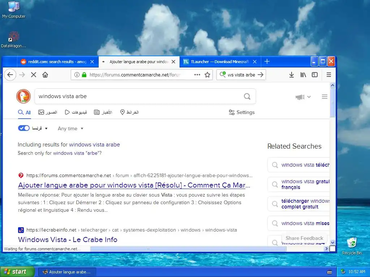Click the search engine magnifier icon in search bar
Screen dimensions: 370x277
pos(223,74)
